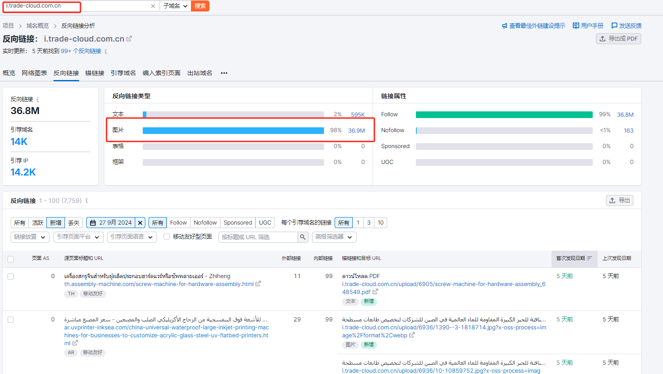Screen dimensions: 663x374
Task: Enable the 移动友好型页面 checkbox
Action: tap(166, 236)
